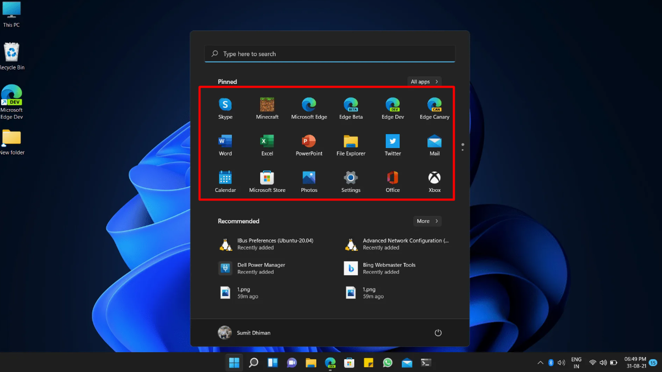Open Settings from pinned apps
The image size is (662, 372).
[351, 181]
